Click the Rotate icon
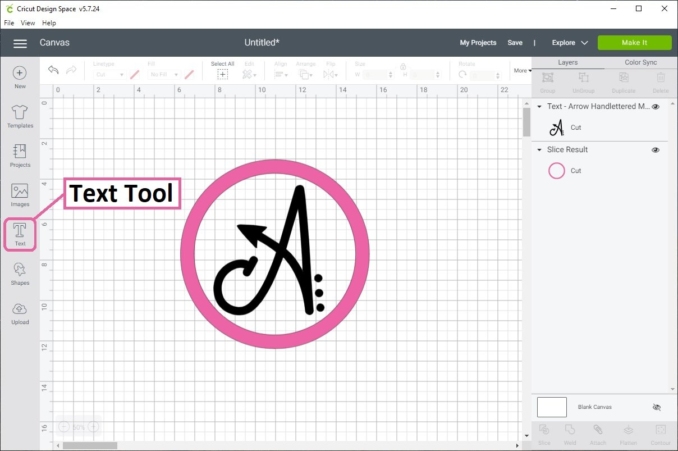This screenshot has height=451, width=678. click(462, 75)
